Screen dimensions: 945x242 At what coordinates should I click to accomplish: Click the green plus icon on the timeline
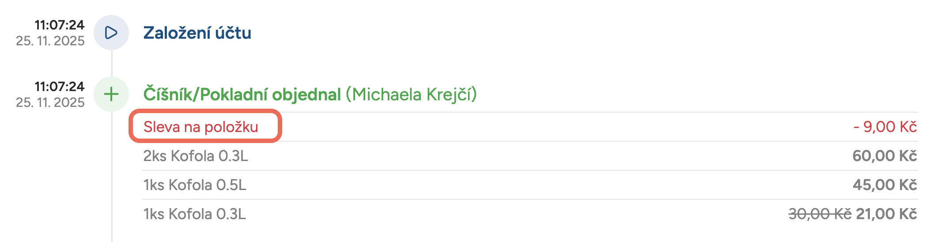point(111,94)
